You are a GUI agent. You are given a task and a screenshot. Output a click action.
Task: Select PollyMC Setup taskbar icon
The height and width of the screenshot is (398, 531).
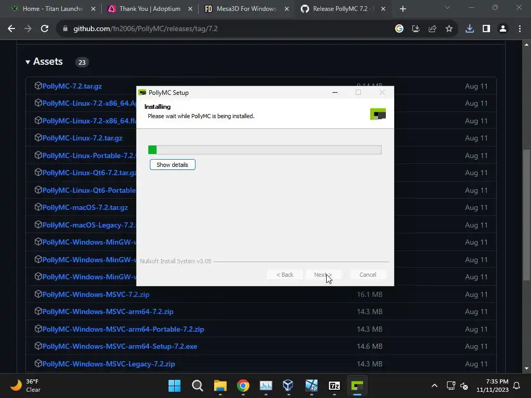(357, 386)
